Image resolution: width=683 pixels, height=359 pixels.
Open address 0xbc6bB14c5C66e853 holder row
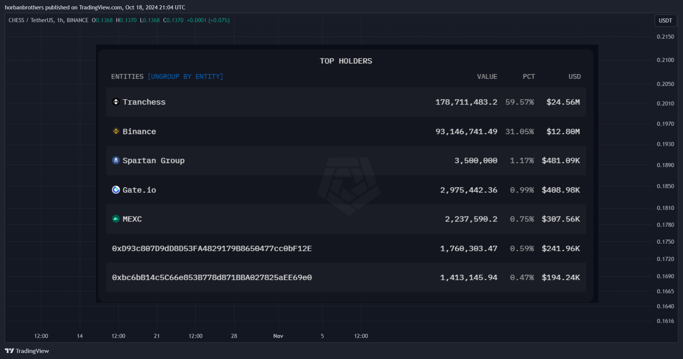(346, 278)
